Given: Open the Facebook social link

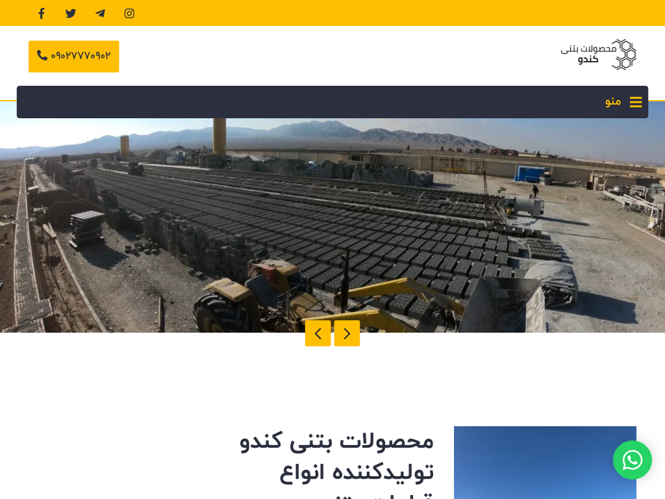Looking at the screenshot, I should 41,14.
